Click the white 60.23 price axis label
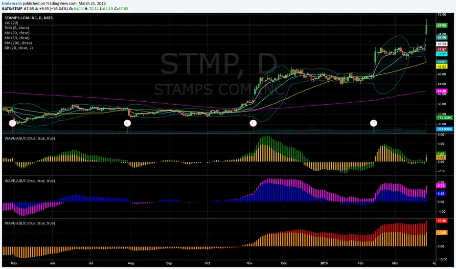Viewport: 456px width, 269px height. click(x=441, y=44)
